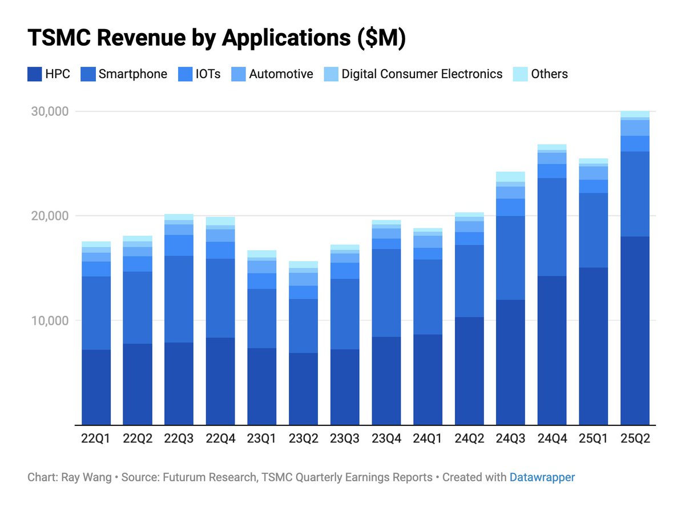Click the 10,000 y-axis label
685x515 pixels.
pyautogui.click(x=49, y=320)
